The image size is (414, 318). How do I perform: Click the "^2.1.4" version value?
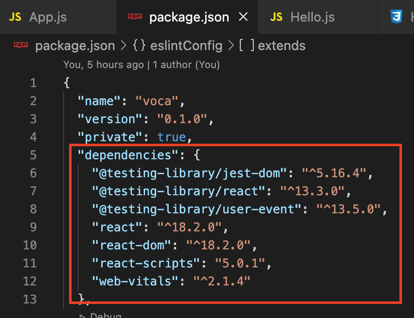(222, 281)
